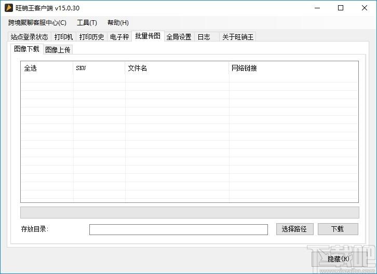This screenshot has height=274, width=377.
Task: Open the 日志 tab
Action: [x=207, y=37]
